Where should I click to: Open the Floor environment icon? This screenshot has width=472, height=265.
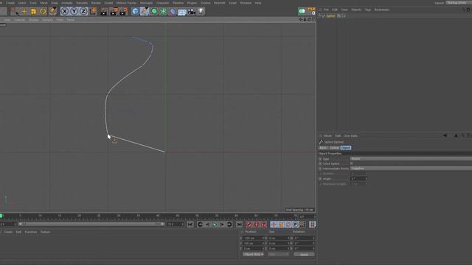182,12
